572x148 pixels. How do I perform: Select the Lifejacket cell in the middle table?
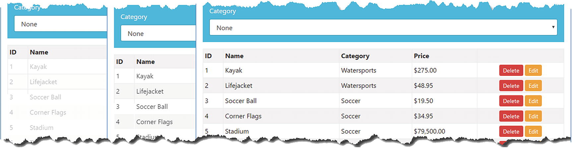pyautogui.click(x=150, y=91)
